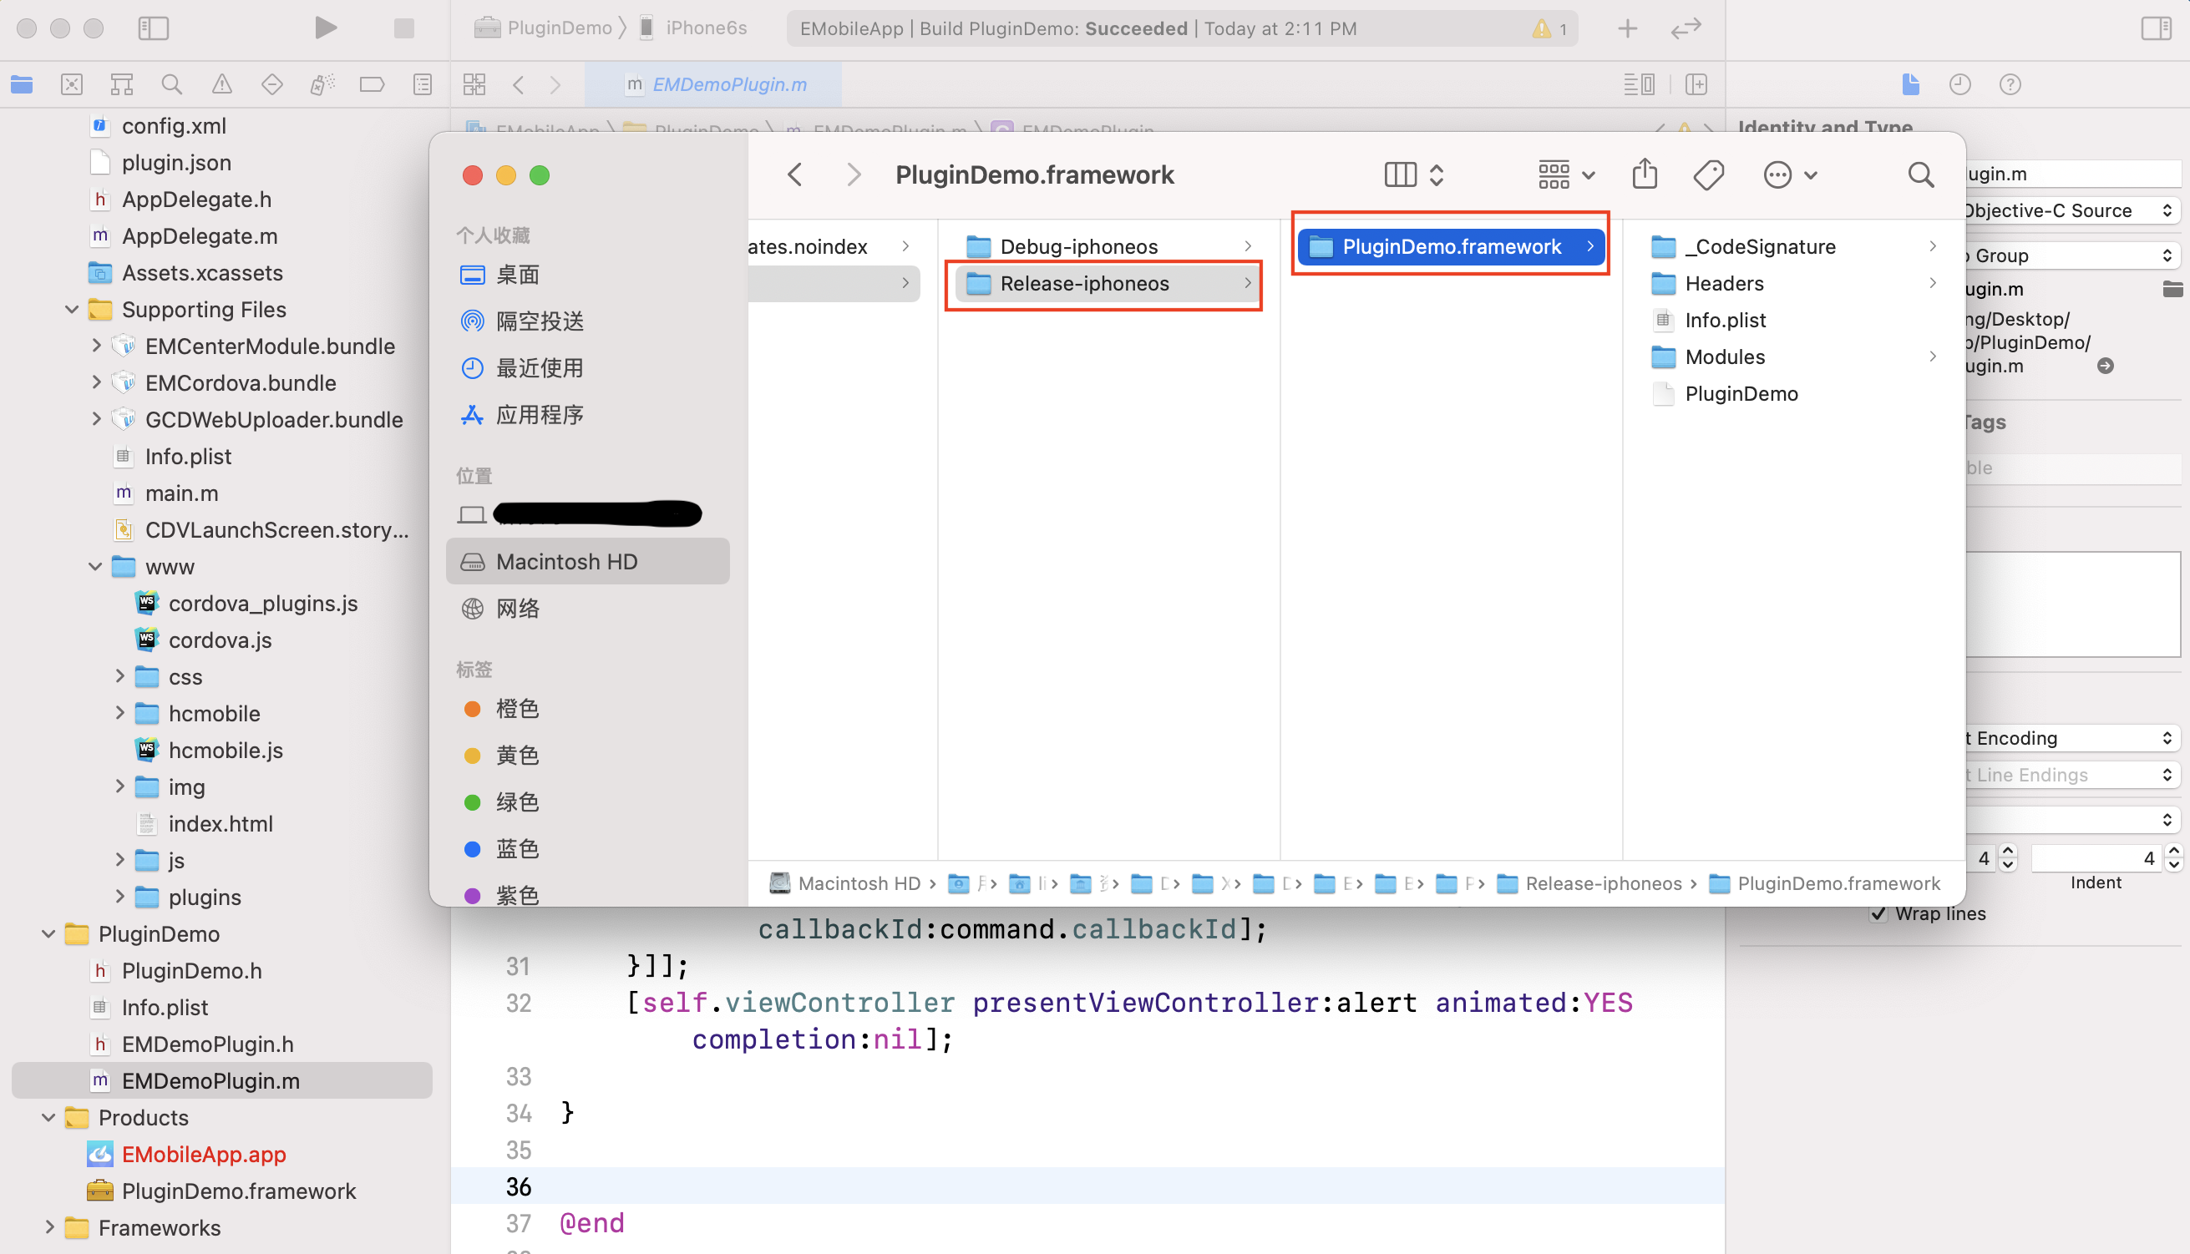Open the Find navigator magnifier icon

tap(171, 84)
